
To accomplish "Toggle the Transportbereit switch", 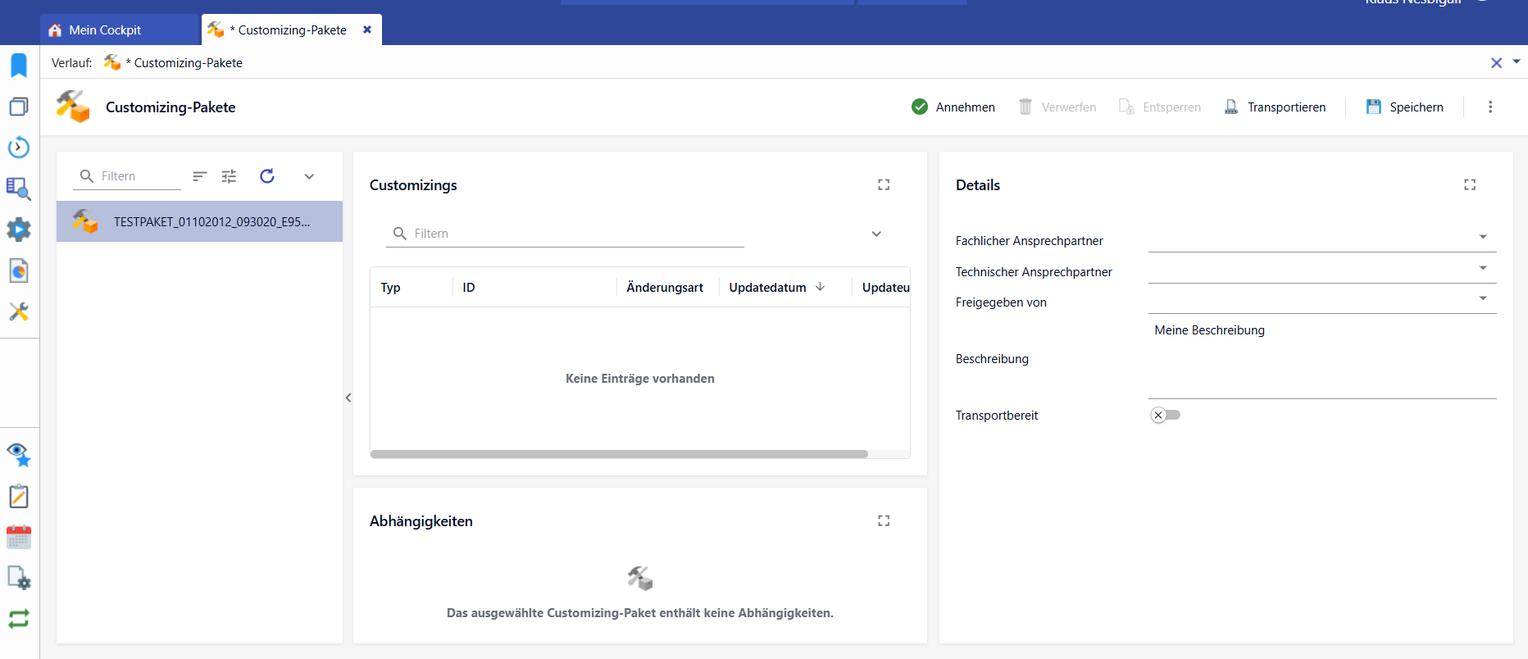I will (x=1165, y=415).
